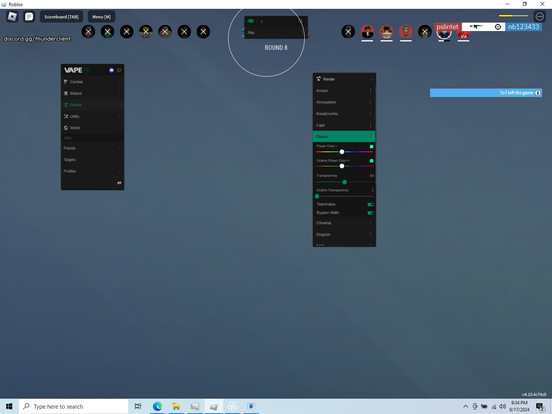
Task: Open the Targets menu entry
Action: pos(92,159)
